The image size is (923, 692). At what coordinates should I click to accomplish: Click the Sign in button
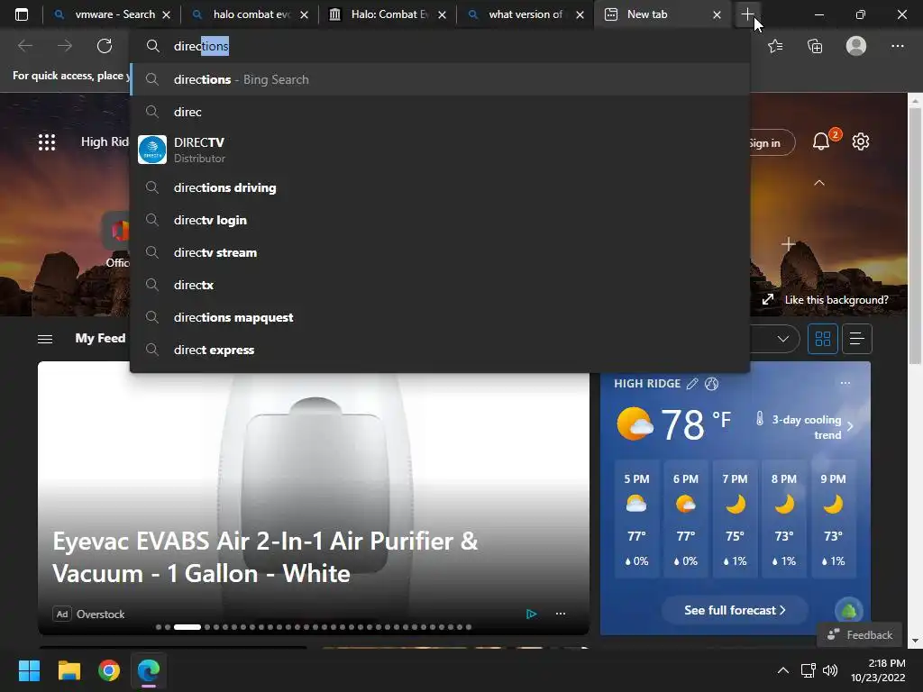point(772,143)
